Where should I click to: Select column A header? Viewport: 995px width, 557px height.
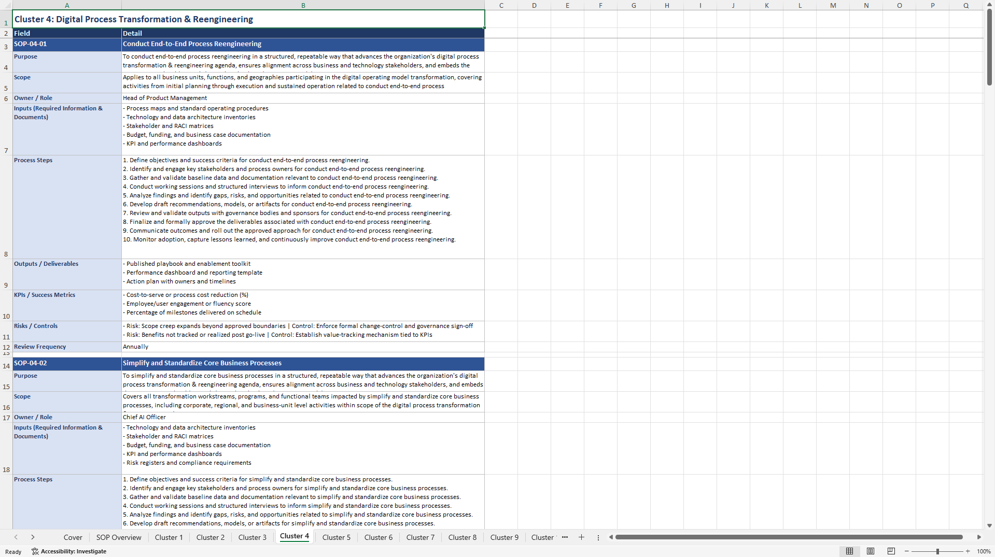tap(67, 5)
